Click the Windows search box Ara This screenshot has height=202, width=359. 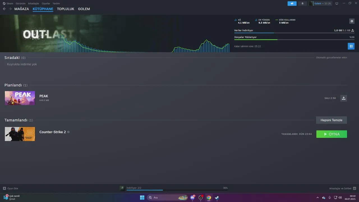tap(168, 198)
